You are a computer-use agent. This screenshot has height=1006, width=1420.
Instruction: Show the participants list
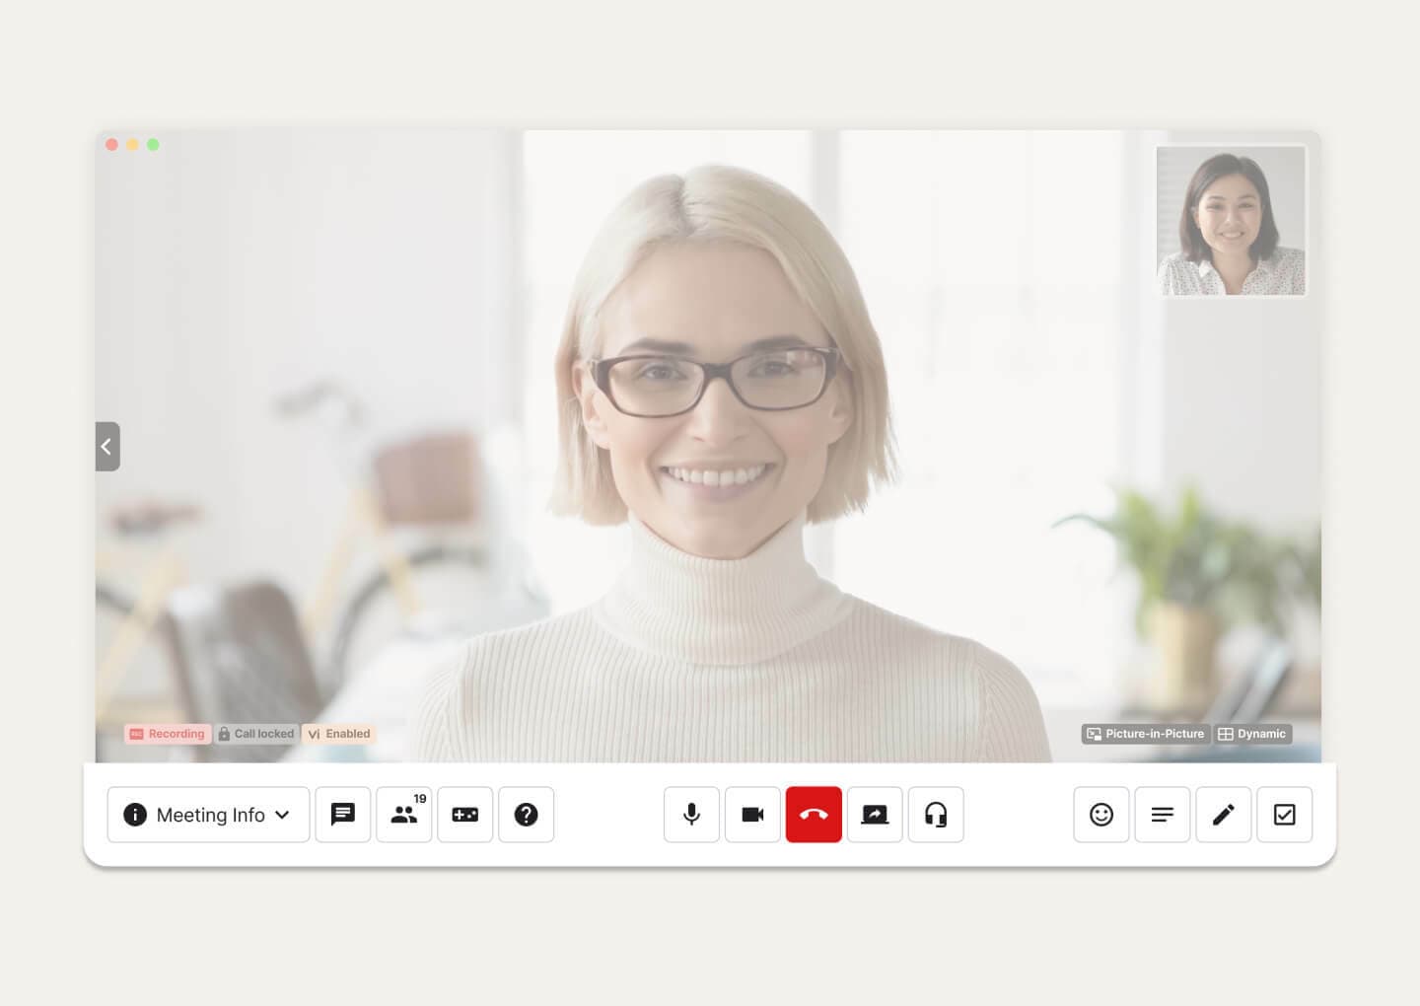click(403, 815)
